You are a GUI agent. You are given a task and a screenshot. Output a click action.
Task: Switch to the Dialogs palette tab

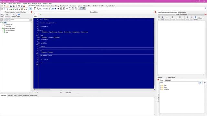click(x=57, y=6)
